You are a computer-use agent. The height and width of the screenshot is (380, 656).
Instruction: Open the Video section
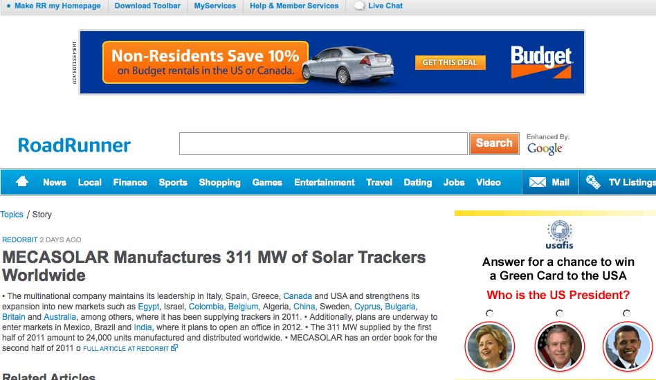coord(489,183)
